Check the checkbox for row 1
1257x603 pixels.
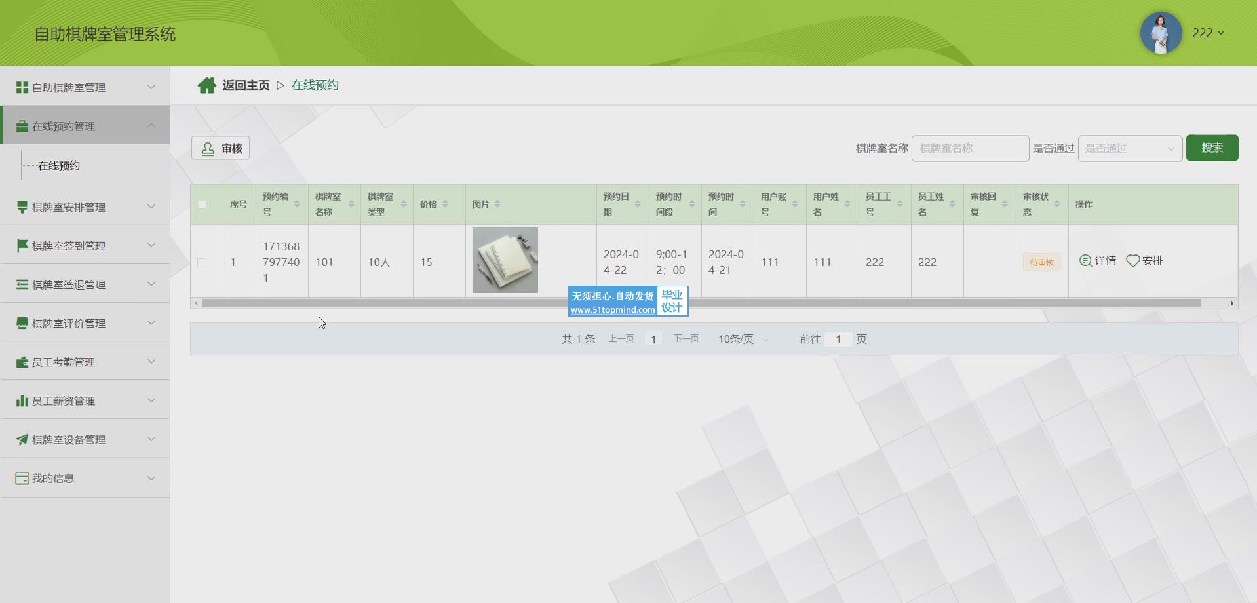tap(202, 262)
